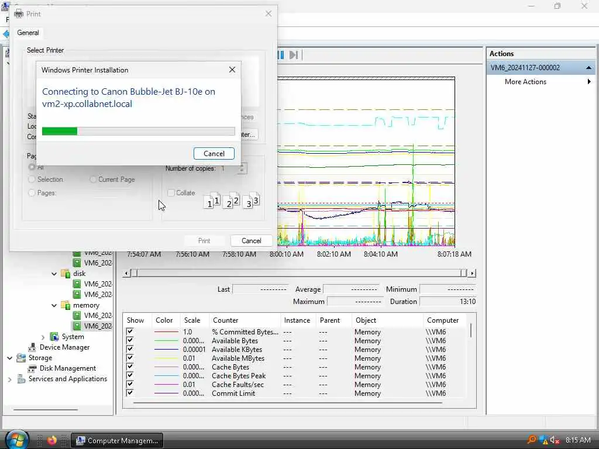This screenshot has width=599, height=449.
Task: Click Cancel in the Print dialog
Action: 252,241
